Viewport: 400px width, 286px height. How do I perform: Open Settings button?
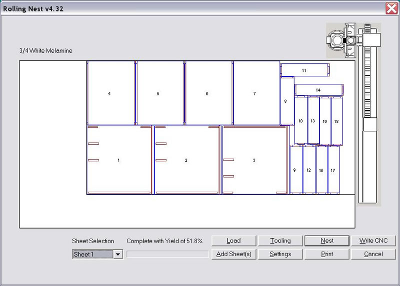click(280, 254)
